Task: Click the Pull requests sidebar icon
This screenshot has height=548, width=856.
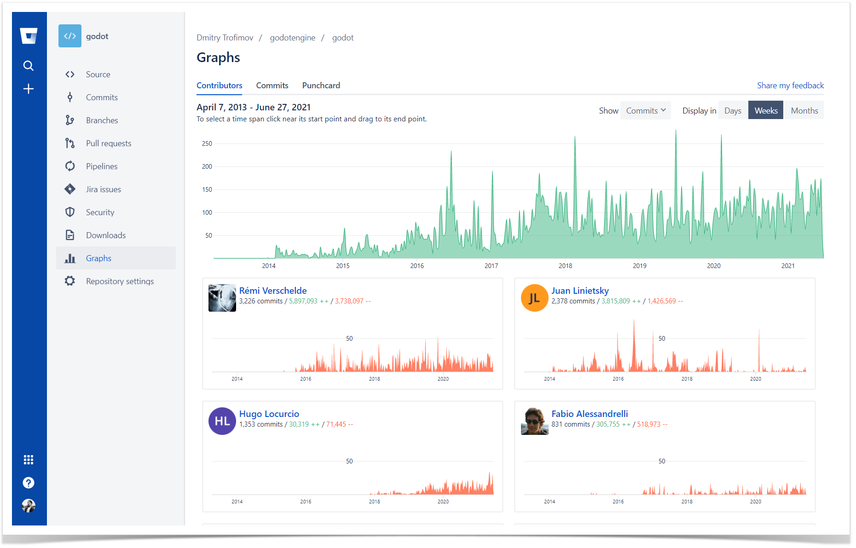Action: coord(70,143)
